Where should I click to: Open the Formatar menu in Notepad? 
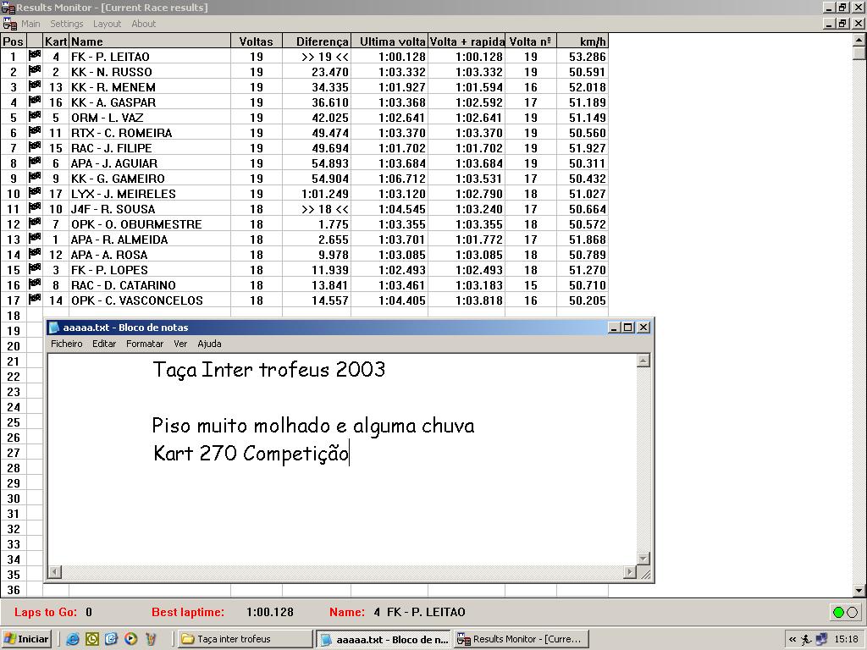pos(145,344)
